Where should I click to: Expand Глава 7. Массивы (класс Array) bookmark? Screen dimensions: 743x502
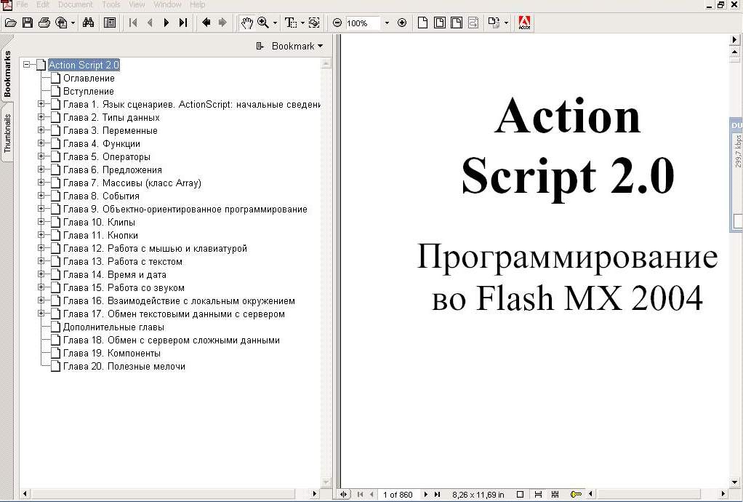[x=41, y=183]
